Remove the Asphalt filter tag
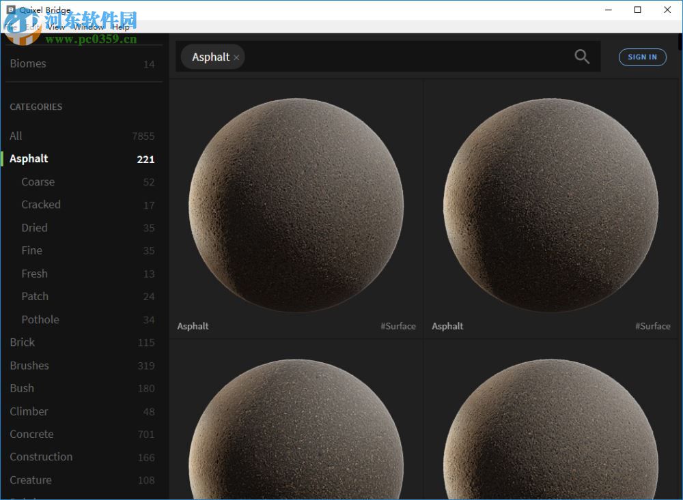Screen dimensions: 683x500 pyautogui.click(x=236, y=57)
